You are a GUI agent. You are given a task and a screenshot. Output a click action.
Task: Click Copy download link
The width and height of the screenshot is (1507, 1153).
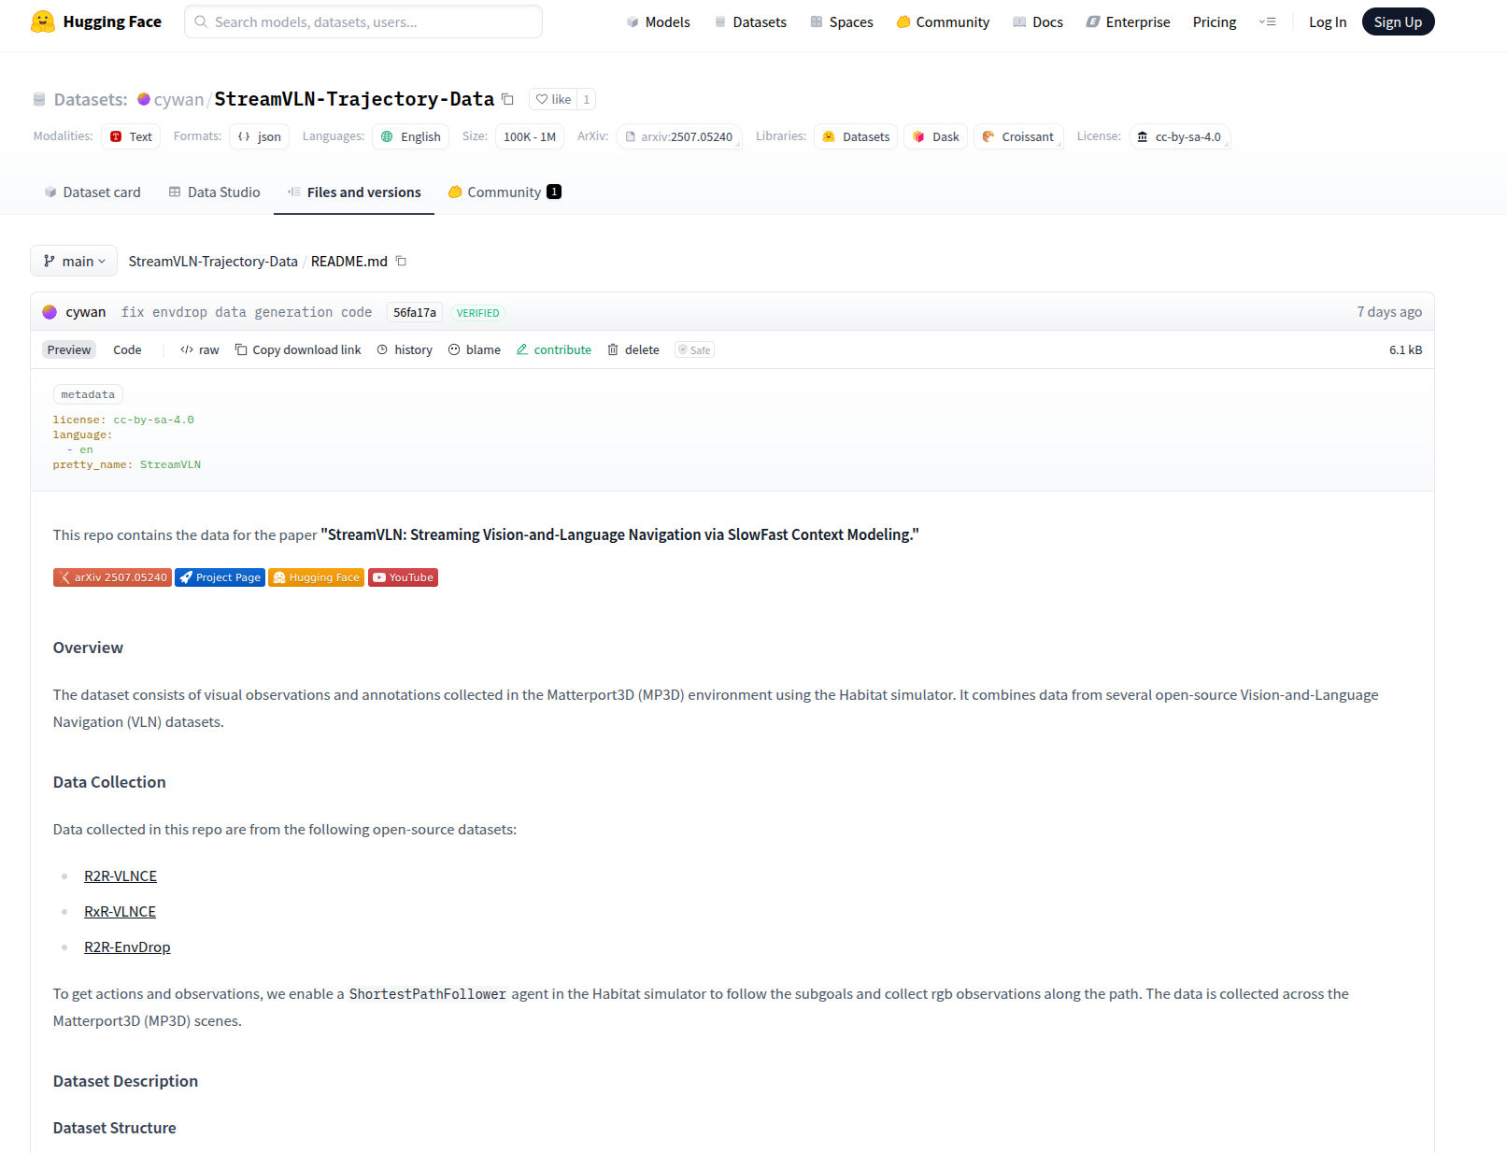[x=298, y=349]
